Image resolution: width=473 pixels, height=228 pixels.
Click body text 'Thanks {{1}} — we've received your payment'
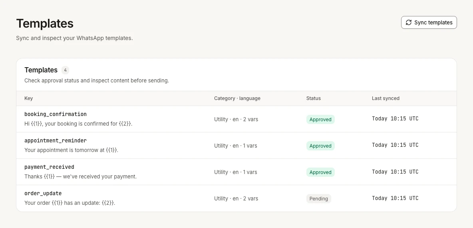(x=81, y=177)
